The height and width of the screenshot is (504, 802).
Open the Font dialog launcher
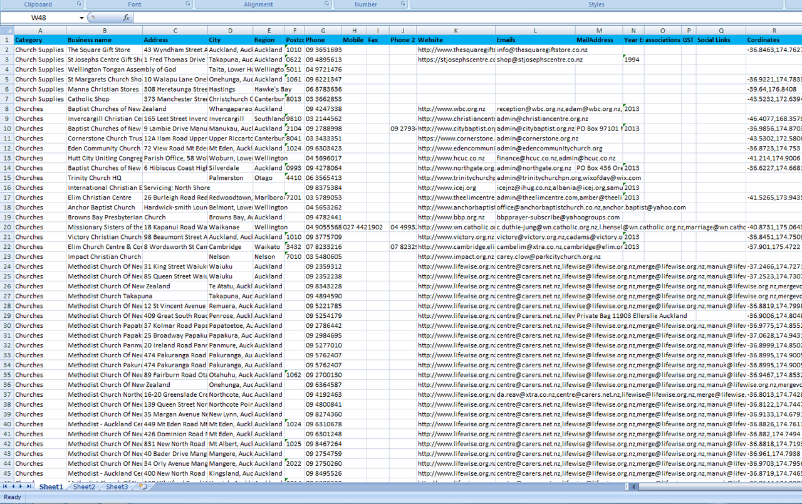point(188,4)
